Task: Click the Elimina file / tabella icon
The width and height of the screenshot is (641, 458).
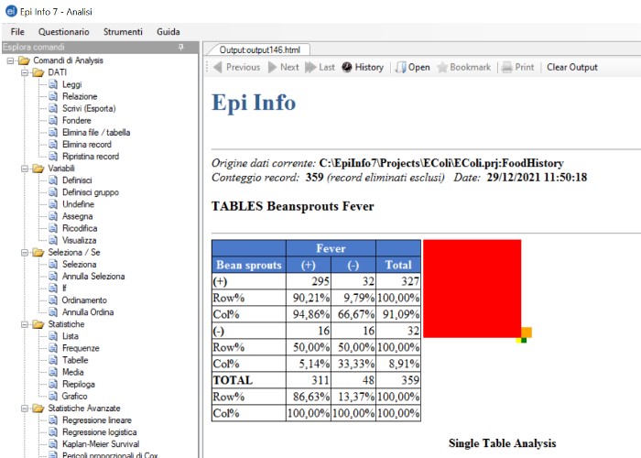Action: (53, 133)
